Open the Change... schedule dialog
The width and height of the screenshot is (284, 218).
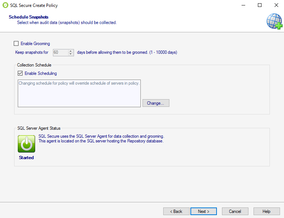(x=156, y=103)
